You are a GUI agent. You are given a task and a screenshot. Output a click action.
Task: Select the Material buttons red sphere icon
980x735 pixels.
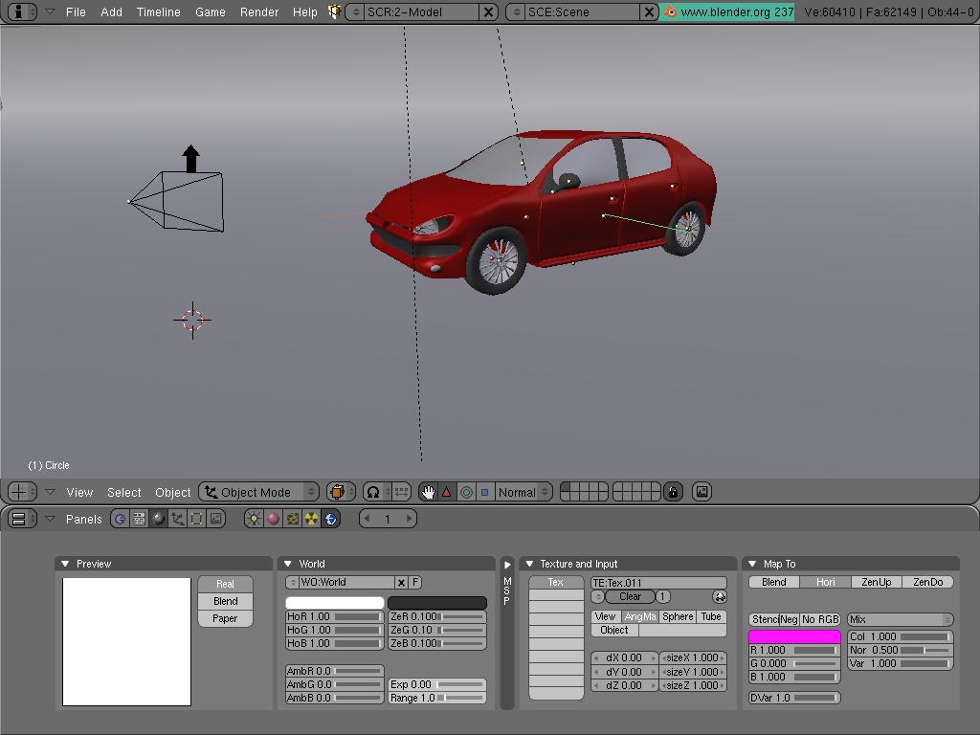273,519
